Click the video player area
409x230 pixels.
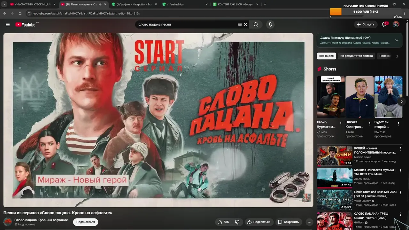click(x=158, y=120)
